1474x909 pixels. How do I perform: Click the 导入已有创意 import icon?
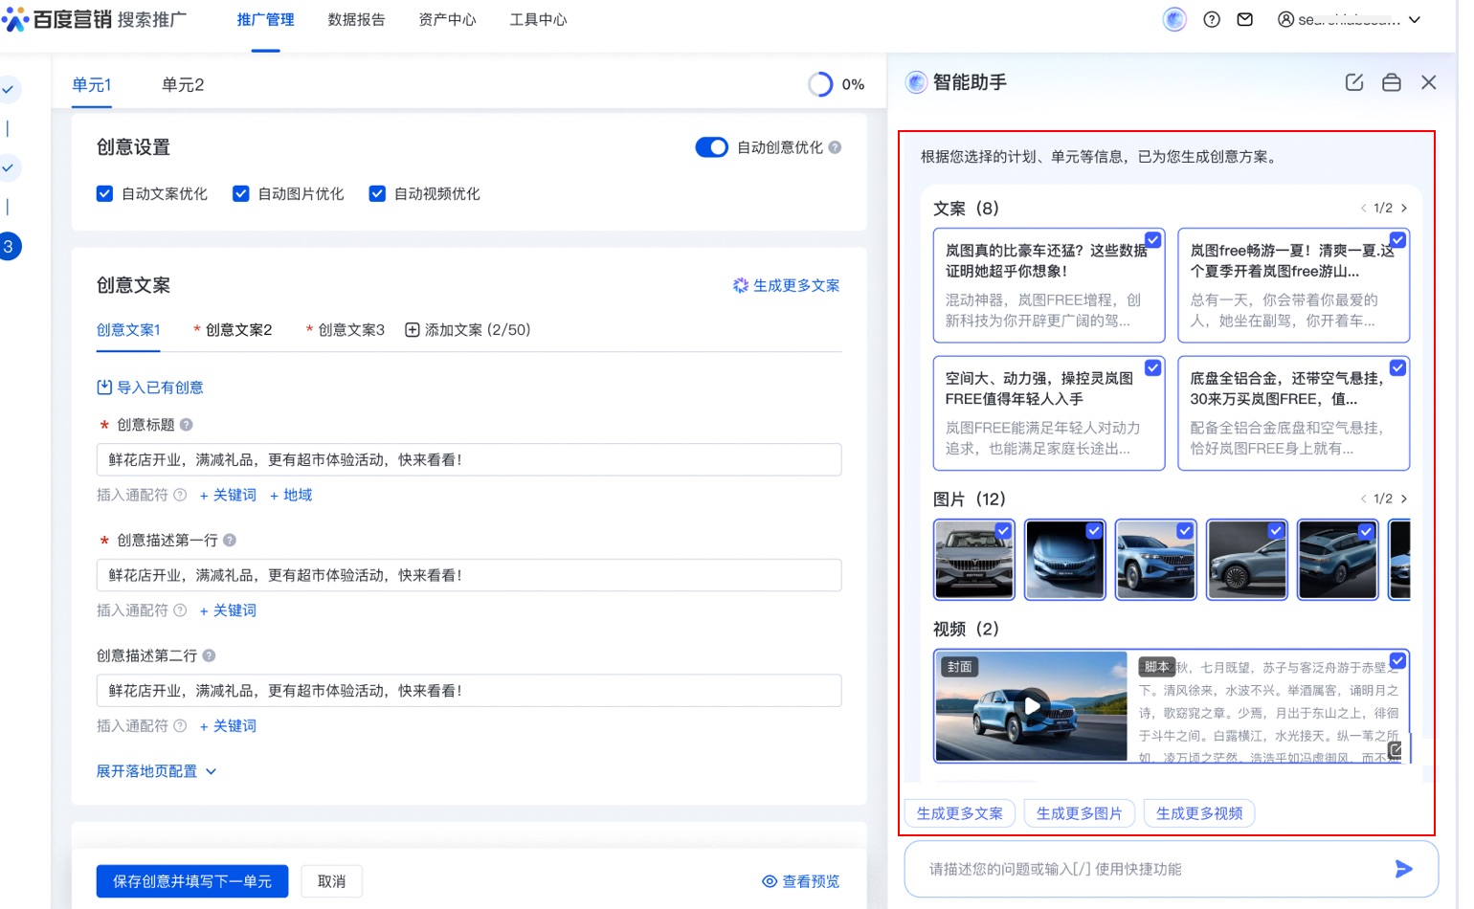coord(104,388)
